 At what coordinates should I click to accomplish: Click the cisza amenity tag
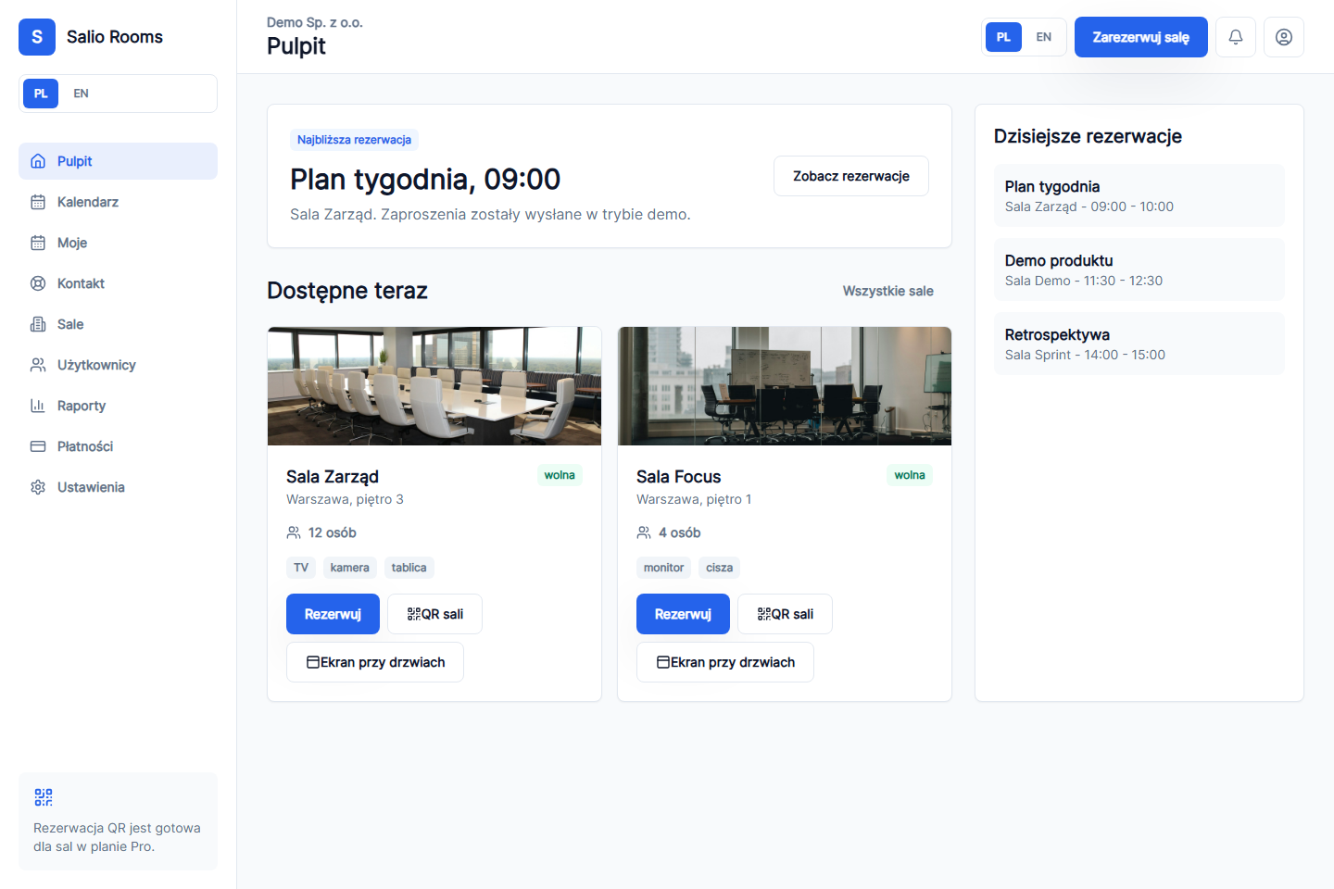[x=719, y=568]
